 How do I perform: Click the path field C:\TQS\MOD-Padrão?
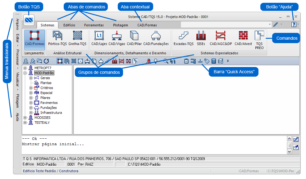pos(214,164)
